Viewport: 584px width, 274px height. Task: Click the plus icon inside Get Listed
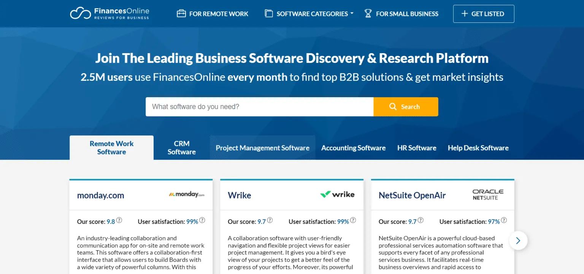tap(464, 13)
